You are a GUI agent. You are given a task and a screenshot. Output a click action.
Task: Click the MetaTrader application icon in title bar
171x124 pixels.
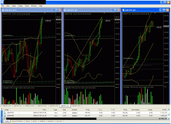[2, 2]
